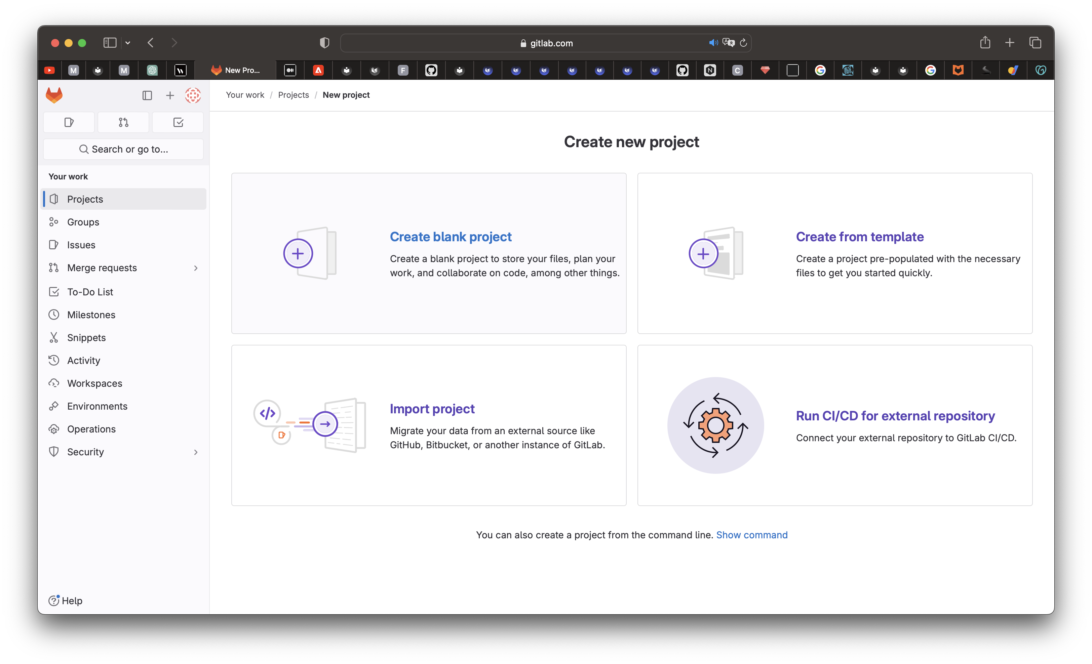Choose Create blank project
The height and width of the screenshot is (664, 1092).
coord(450,237)
